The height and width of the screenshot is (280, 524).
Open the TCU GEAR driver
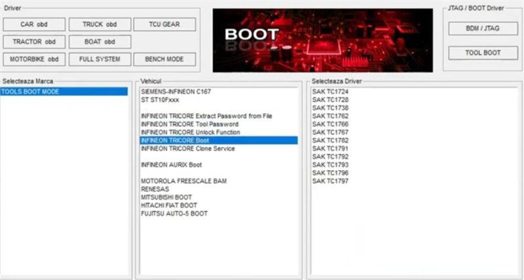(164, 25)
